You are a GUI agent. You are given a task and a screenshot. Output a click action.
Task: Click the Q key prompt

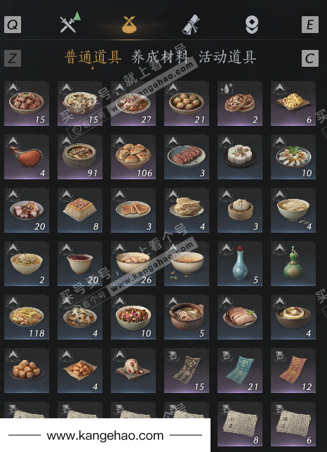(x=13, y=25)
